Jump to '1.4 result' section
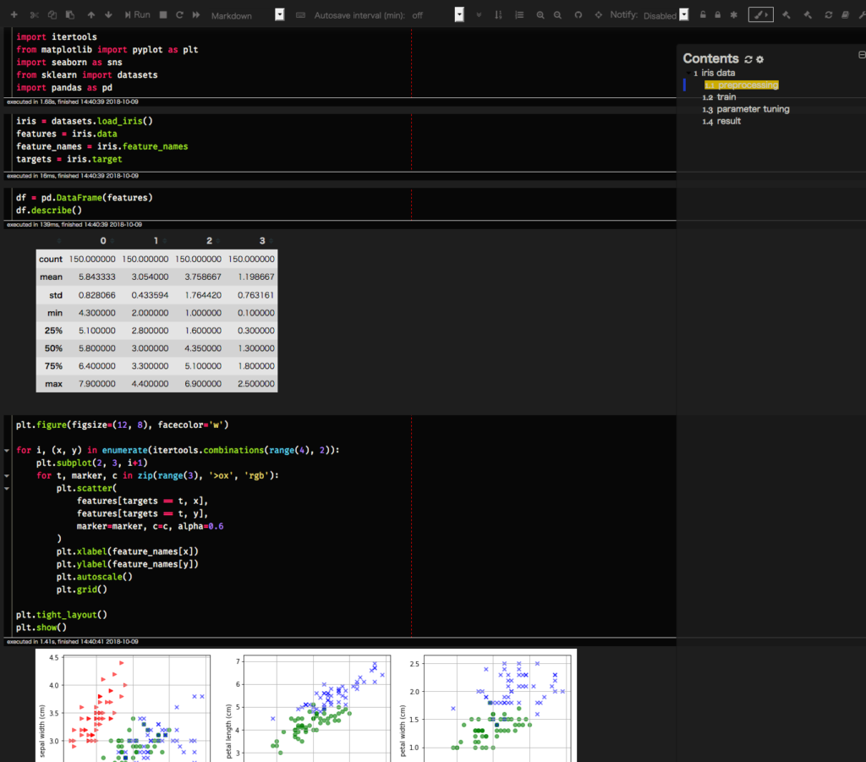 721,122
